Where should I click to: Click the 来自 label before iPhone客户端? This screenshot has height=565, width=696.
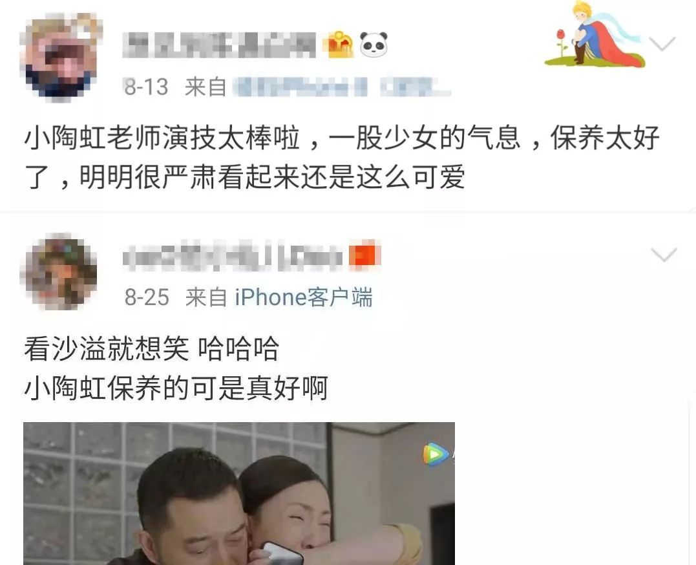206,297
